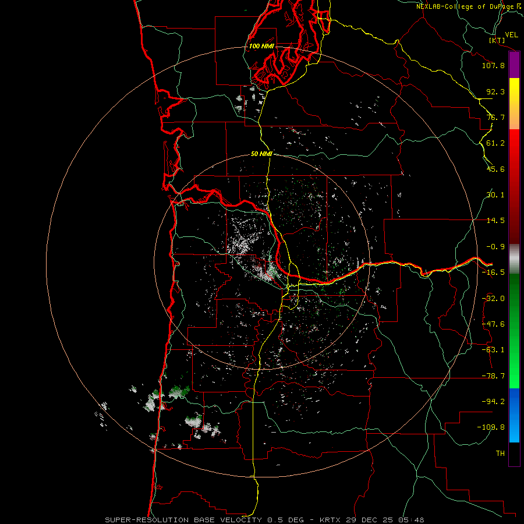Click the 'TH' legend label

coord(500,454)
